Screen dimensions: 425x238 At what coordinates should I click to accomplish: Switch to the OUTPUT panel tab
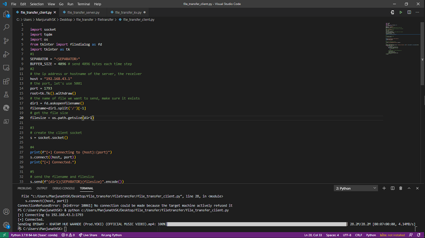tap(42, 188)
